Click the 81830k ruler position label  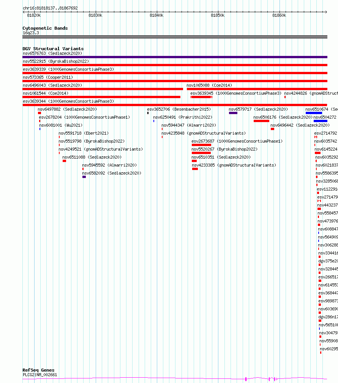tap(95, 15)
